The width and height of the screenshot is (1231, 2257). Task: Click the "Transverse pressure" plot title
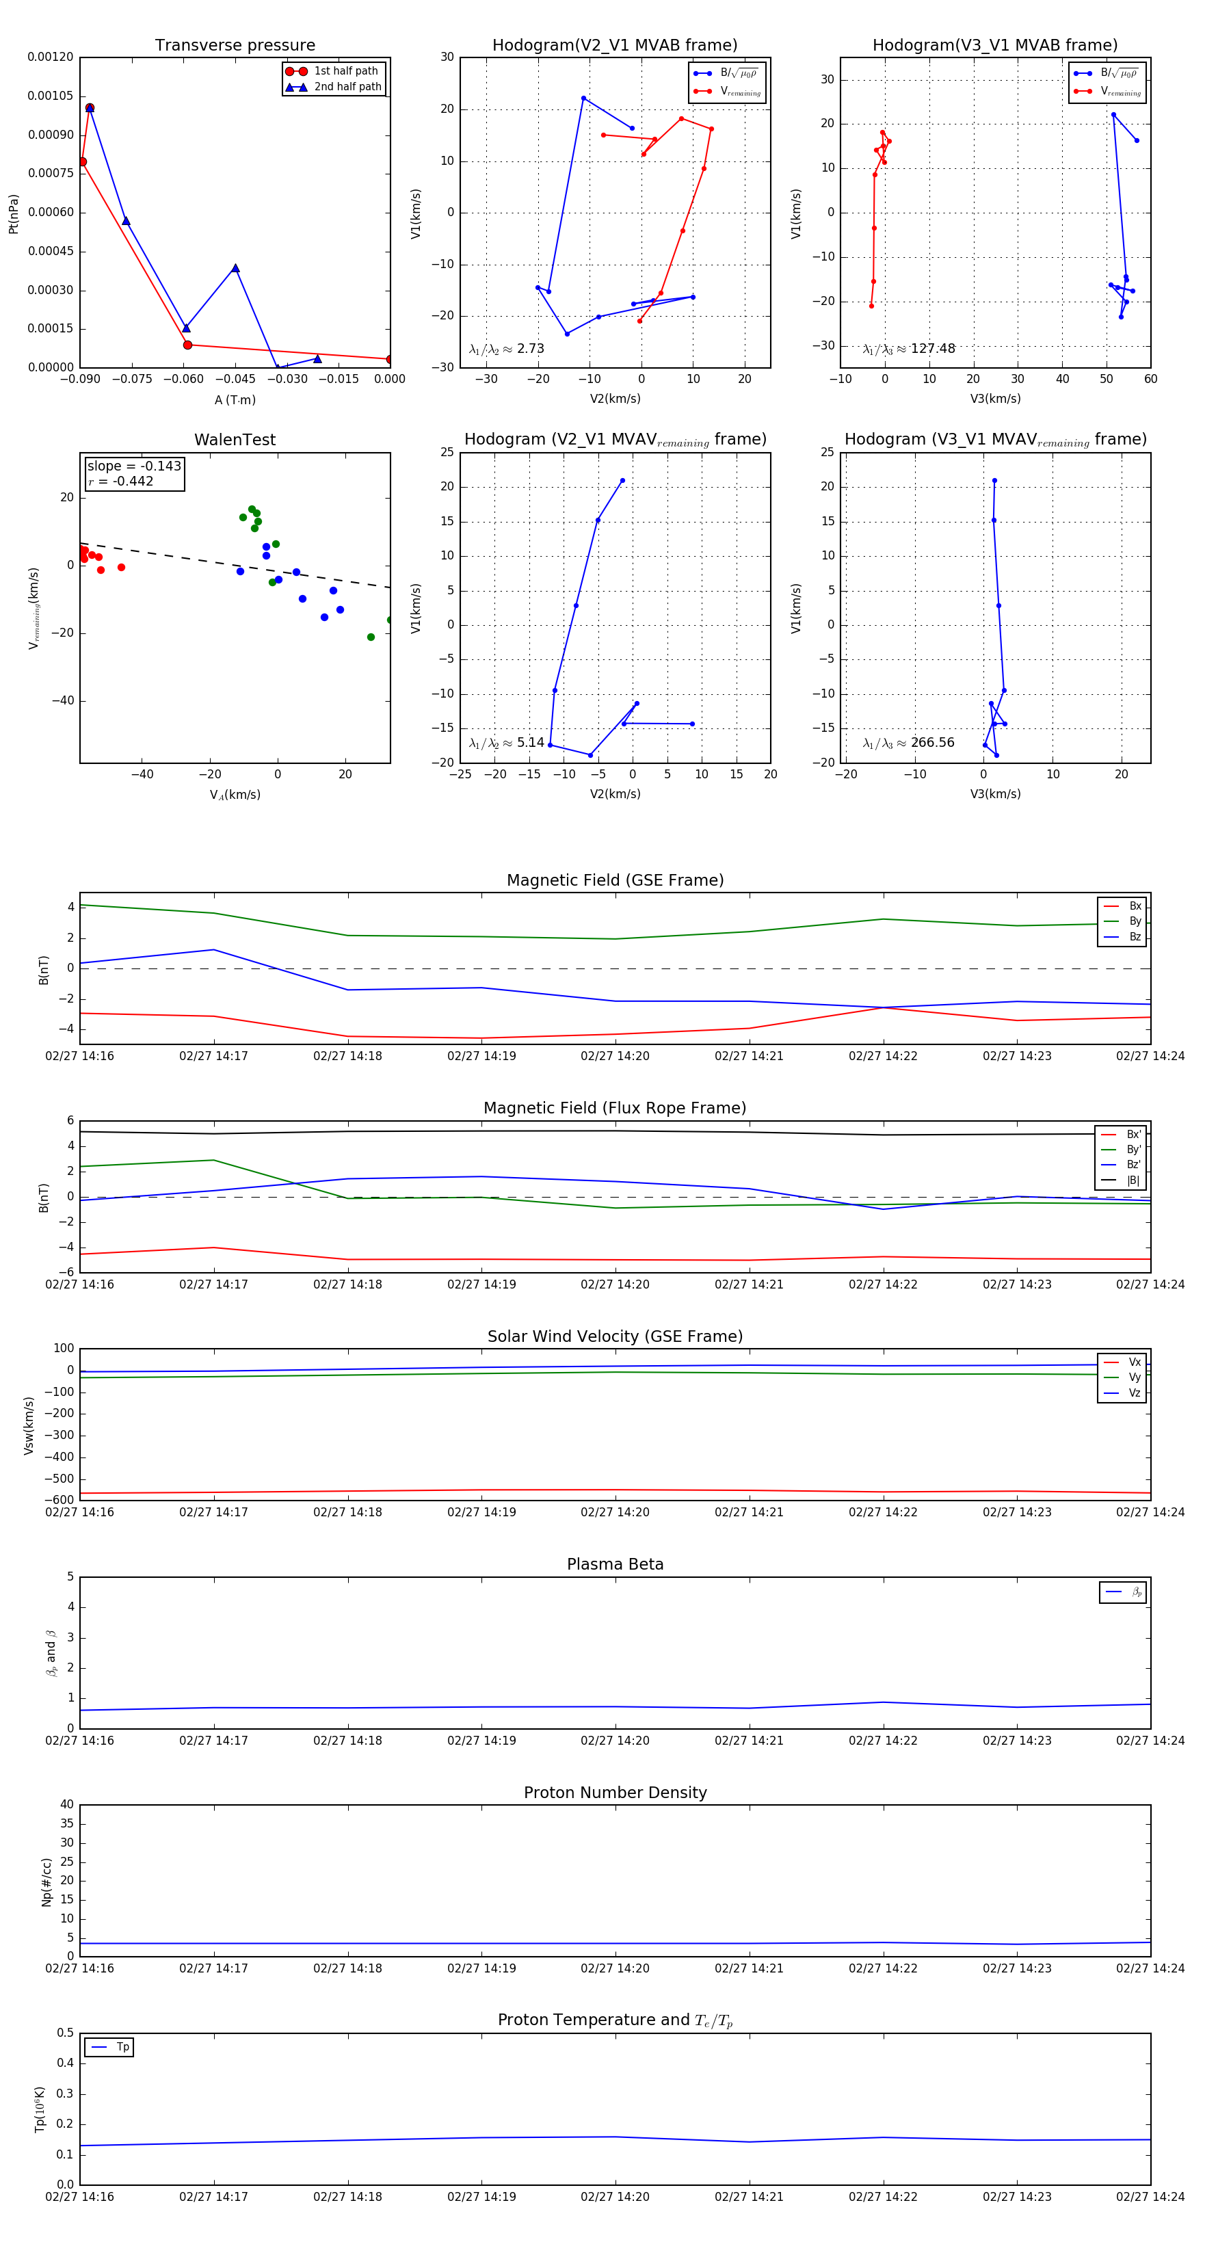235,46
